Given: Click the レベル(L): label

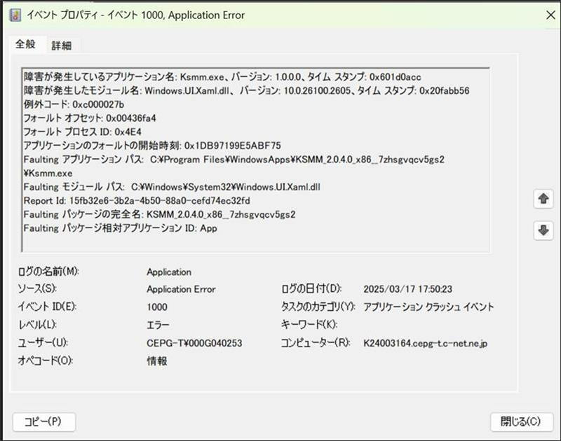Looking at the screenshot, I should 37,325.
